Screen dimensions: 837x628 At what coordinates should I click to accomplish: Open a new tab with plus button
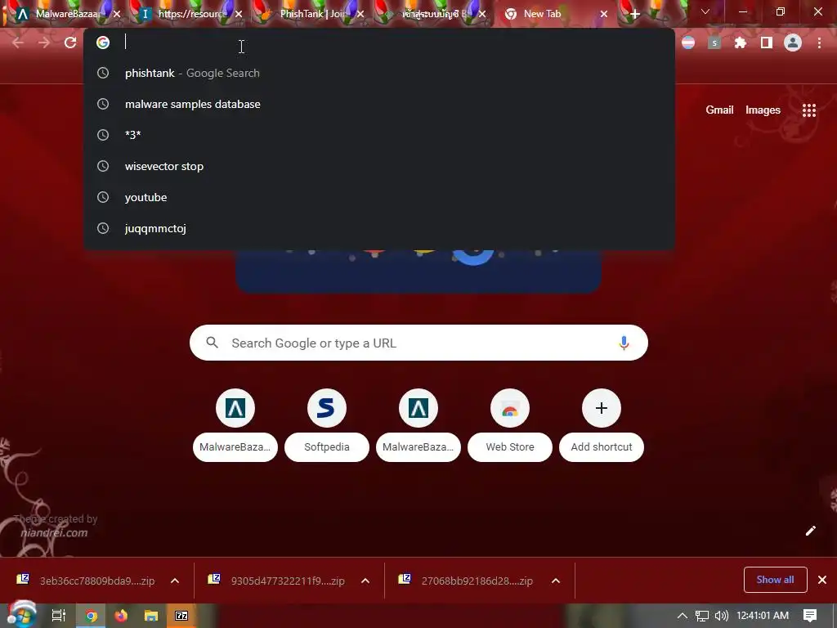coord(634,15)
